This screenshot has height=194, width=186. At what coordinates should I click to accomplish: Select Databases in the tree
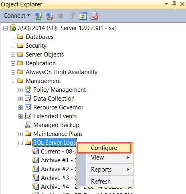click(x=39, y=37)
